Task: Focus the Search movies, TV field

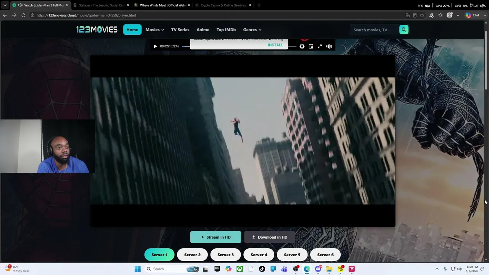Action: click(x=374, y=30)
